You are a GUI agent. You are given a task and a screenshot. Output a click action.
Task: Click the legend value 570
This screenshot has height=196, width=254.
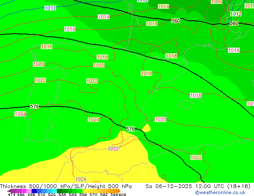[x=93, y=194]
